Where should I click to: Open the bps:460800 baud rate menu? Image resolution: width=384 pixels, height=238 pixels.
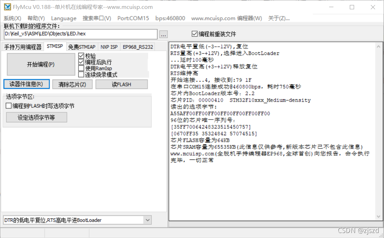click(x=170, y=19)
